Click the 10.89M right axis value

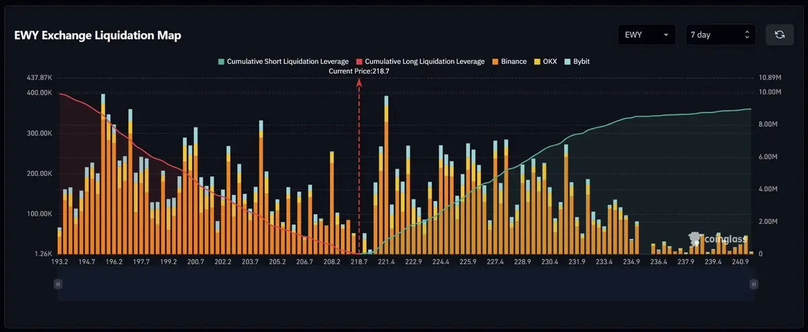[x=770, y=77]
